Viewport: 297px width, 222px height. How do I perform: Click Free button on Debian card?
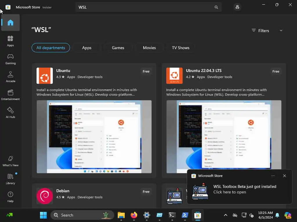146,192
